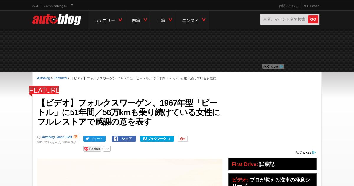Open the Autoblog Japan Staff author link

point(57,137)
